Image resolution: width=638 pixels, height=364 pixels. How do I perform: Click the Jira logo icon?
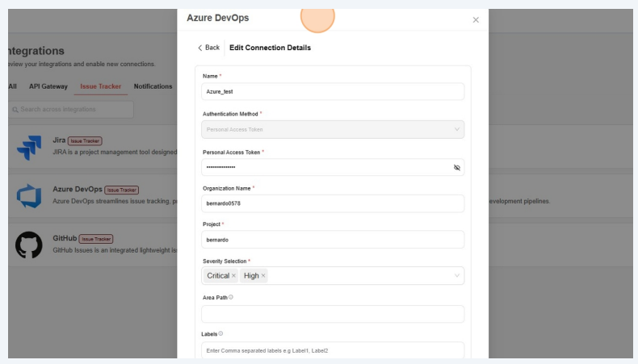tap(29, 148)
